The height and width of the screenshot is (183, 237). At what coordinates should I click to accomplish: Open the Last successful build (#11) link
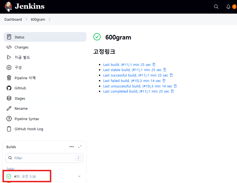138,75
